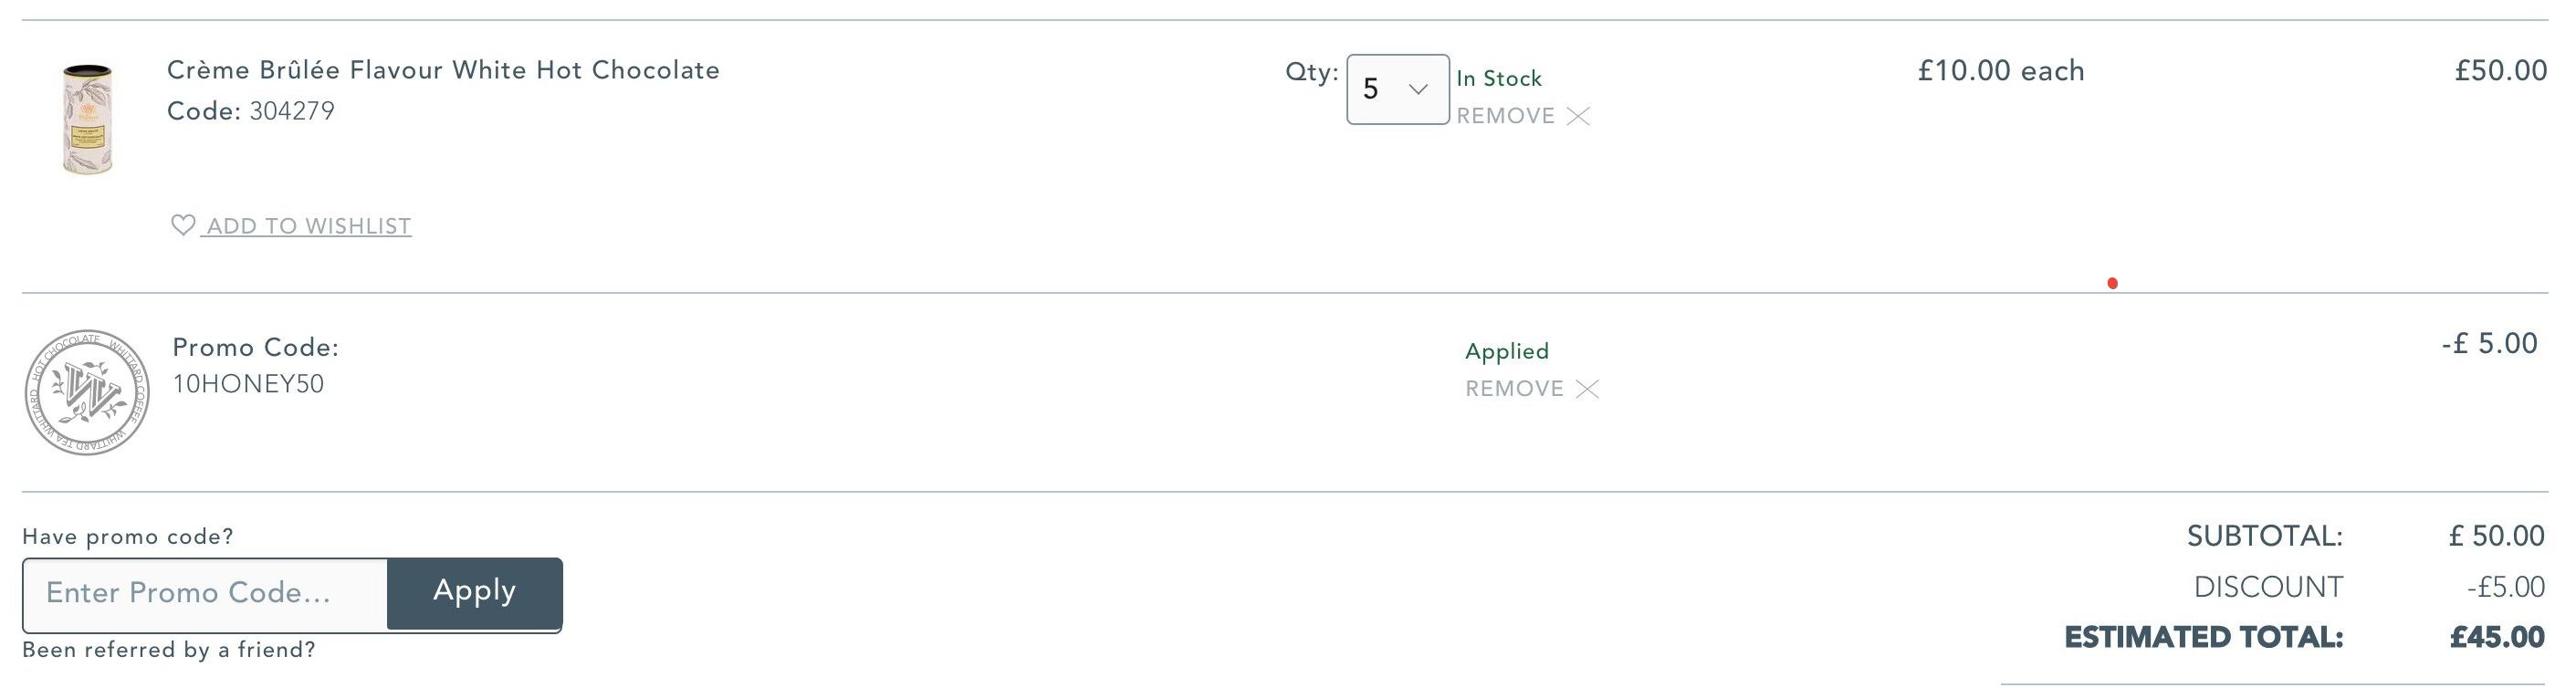Click the Apply promo code button
Image resolution: width=2576 pixels, height=688 pixels.
475,594
